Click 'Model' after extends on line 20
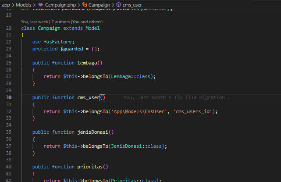Image resolution: width=281 pixels, height=182 pixels. (x=92, y=28)
